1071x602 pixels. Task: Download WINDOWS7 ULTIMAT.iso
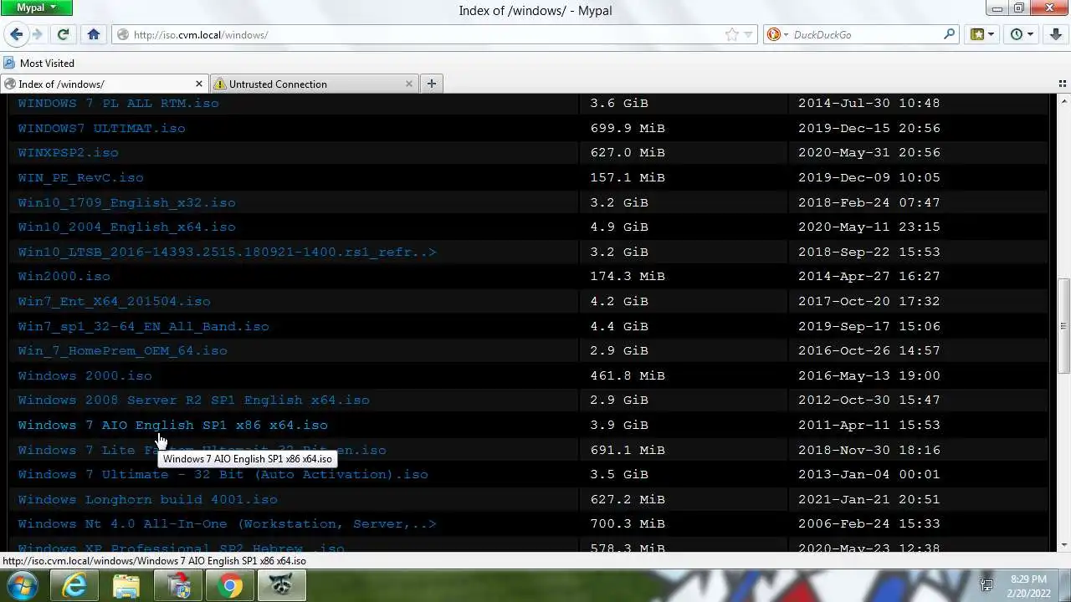[x=102, y=128]
